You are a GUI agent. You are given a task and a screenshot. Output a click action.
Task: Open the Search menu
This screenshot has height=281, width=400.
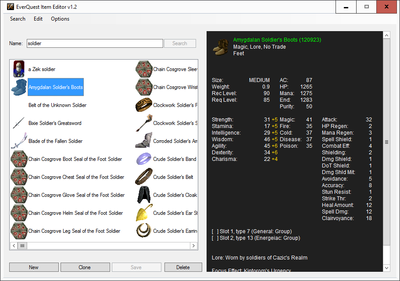[18, 19]
